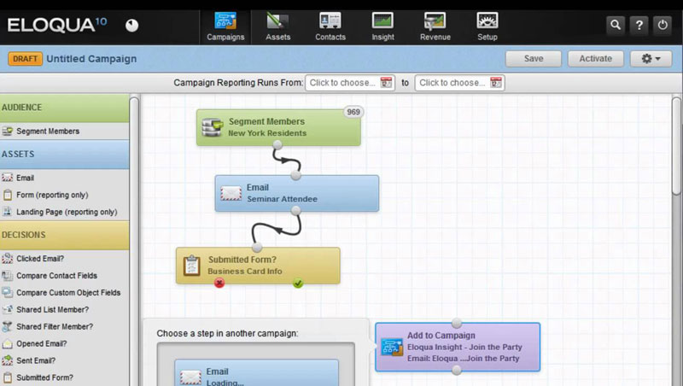The width and height of the screenshot is (683, 386).
Task: Select Submitted Form? in the sidebar
Action: coord(65,377)
